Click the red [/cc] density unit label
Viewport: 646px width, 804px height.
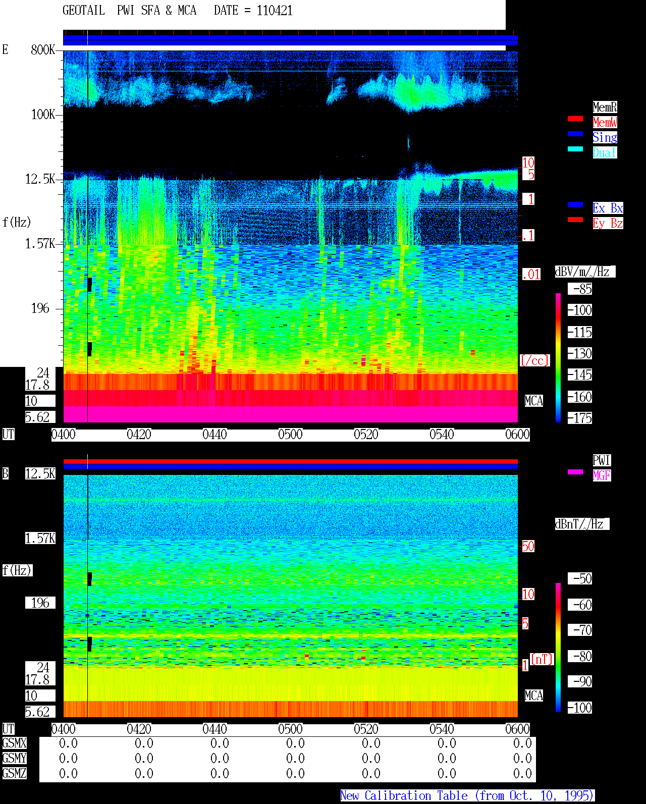tap(534, 360)
